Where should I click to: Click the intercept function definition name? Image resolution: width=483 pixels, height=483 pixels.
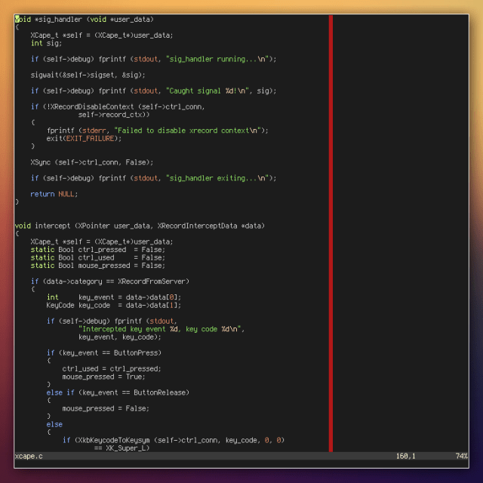52,226
